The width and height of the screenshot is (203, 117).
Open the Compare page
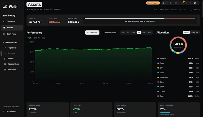pyautogui.click(x=12, y=53)
